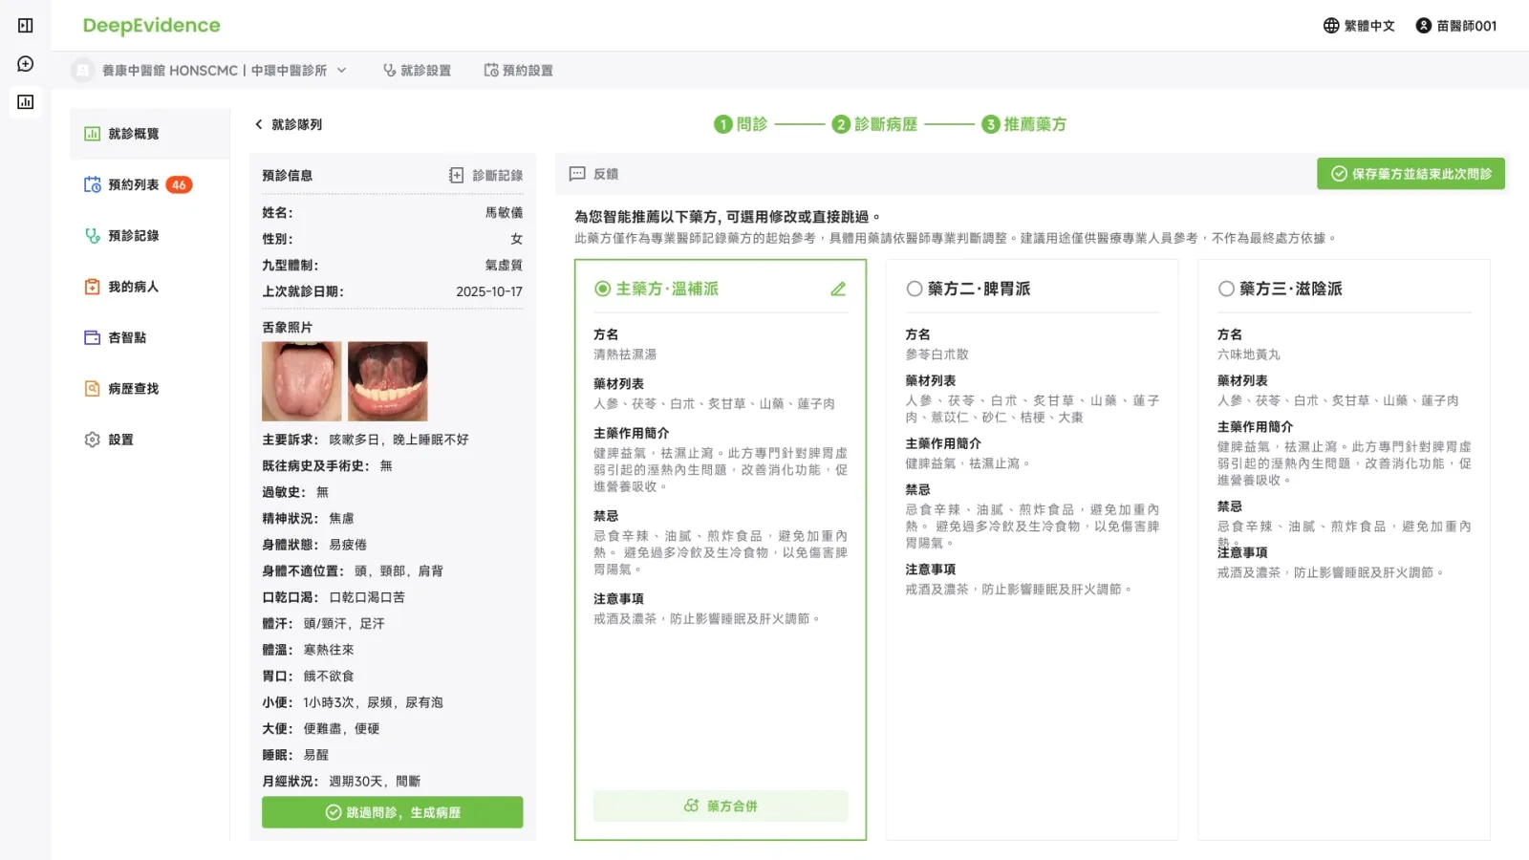Toggle the sidebar panel icon at top left
This screenshot has height=860, width=1529.
(26, 26)
